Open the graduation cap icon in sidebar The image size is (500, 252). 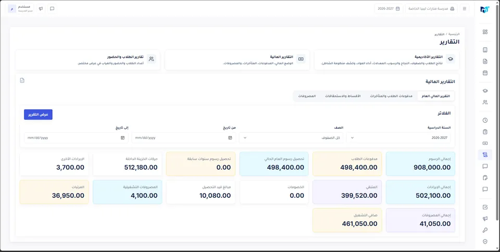(x=485, y=91)
